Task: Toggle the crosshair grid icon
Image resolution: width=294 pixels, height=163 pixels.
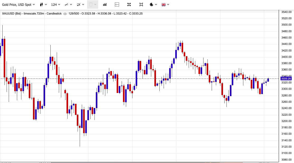Action: (x=117, y=4)
